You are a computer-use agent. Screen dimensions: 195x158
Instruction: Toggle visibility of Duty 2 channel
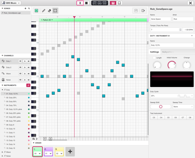click(x=20, y=67)
